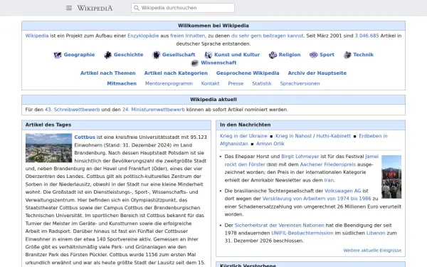Click the Sport rings icon
The width and height of the screenshot is (427, 267).
(313, 55)
